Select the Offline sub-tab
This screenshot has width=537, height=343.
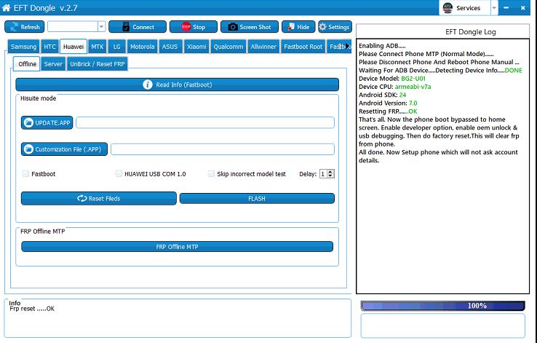tap(27, 64)
